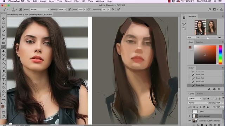Open brush Opacity slider dropdown
Viewport: 225px width, 126px height.
[65, 9]
